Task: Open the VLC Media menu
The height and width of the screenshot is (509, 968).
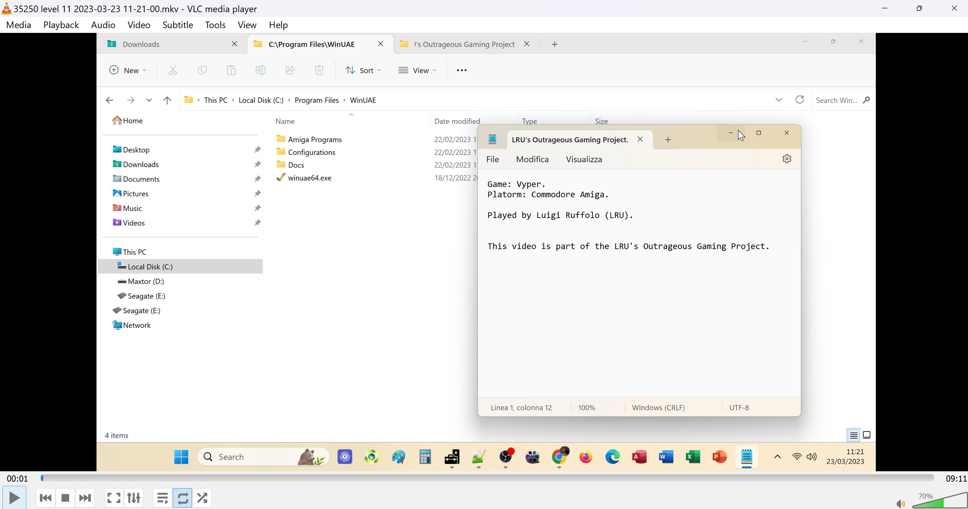Action: tap(19, 25)
